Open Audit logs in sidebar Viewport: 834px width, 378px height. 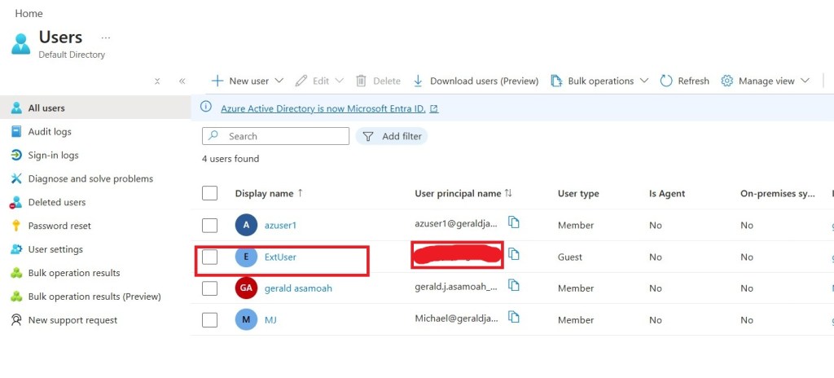[x=50, y=132]
